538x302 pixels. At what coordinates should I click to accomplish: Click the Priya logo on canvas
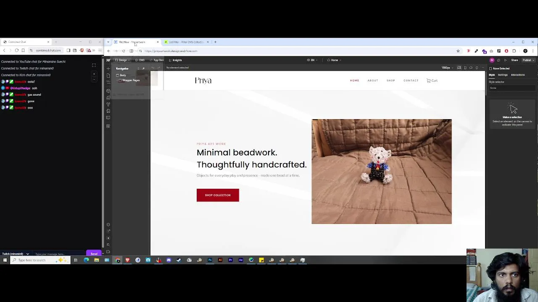[203, 81]
